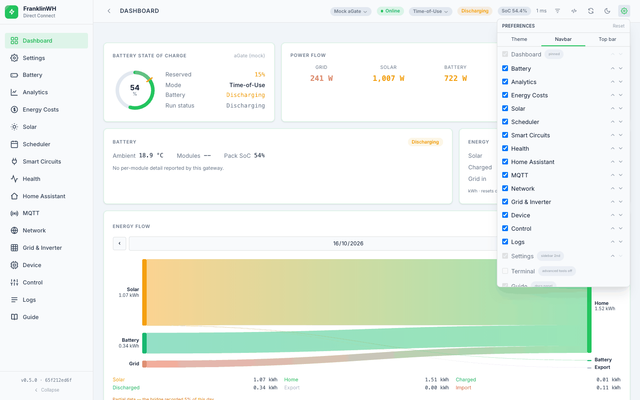Open Network globe icon in the sidebar
The height and width of the screenshot is (400, 640).
click(x=14, y=231)
